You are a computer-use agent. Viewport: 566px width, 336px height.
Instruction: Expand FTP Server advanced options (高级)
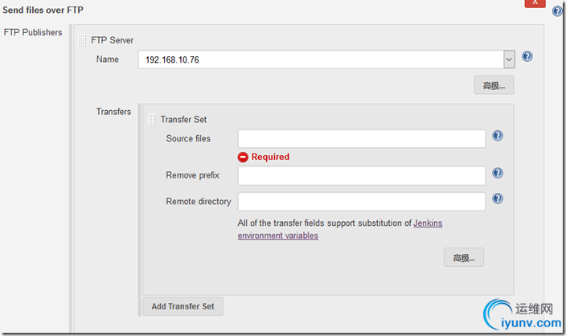494,85
